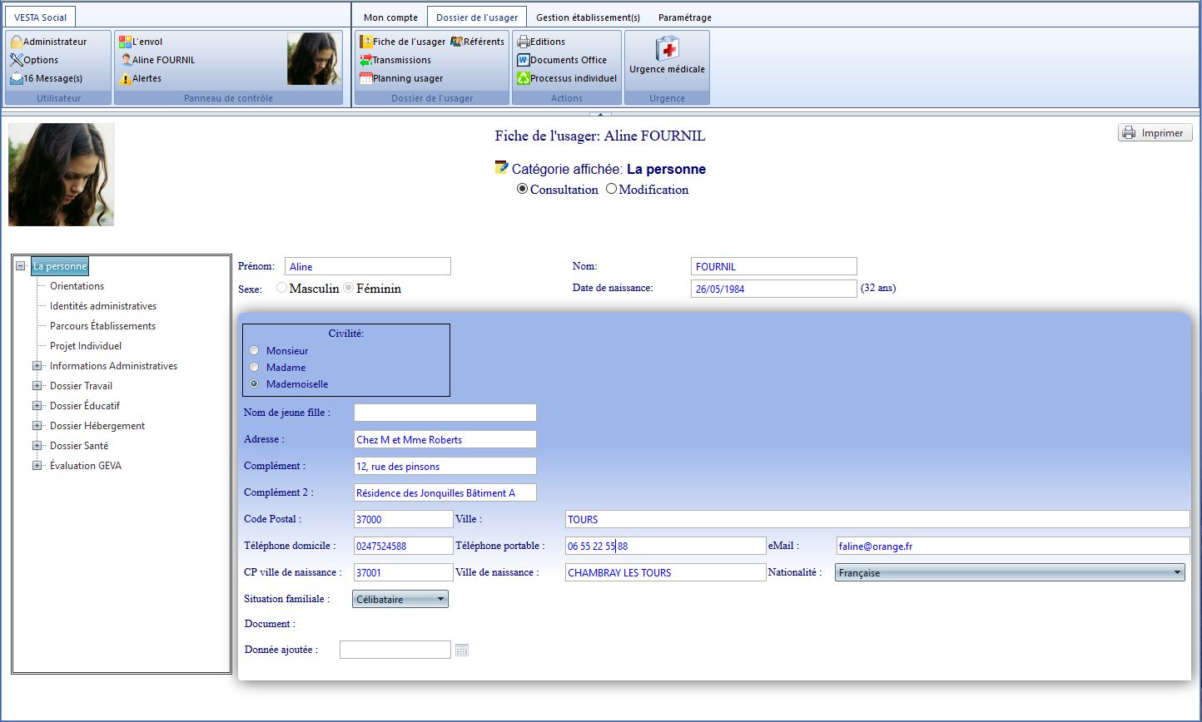The width and height of the screenshot is (1202, 722).
Task: Open the 16 Message(s) envelope icon
Action: coord(17,78)
